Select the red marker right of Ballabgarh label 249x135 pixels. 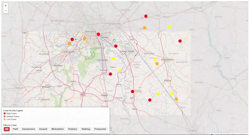(x=111, y=74)
